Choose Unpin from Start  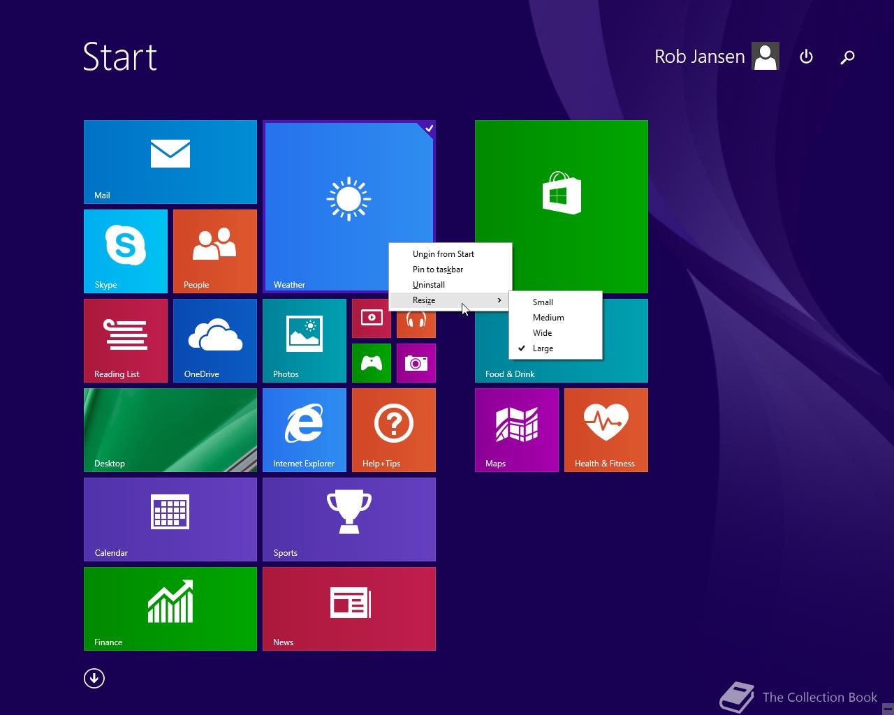point(450,254)
